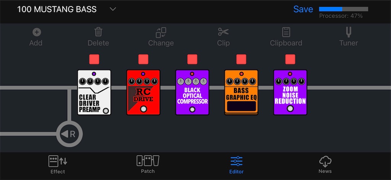Tap the Add effect plus icon
The width and height of the screenshot is (391, 180).
(37, 32)
